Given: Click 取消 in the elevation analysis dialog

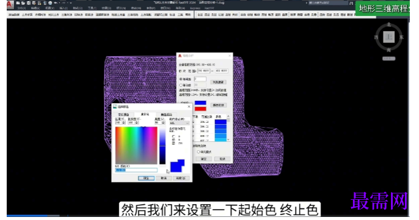Looking at the screenshot, I should point(222,159).
